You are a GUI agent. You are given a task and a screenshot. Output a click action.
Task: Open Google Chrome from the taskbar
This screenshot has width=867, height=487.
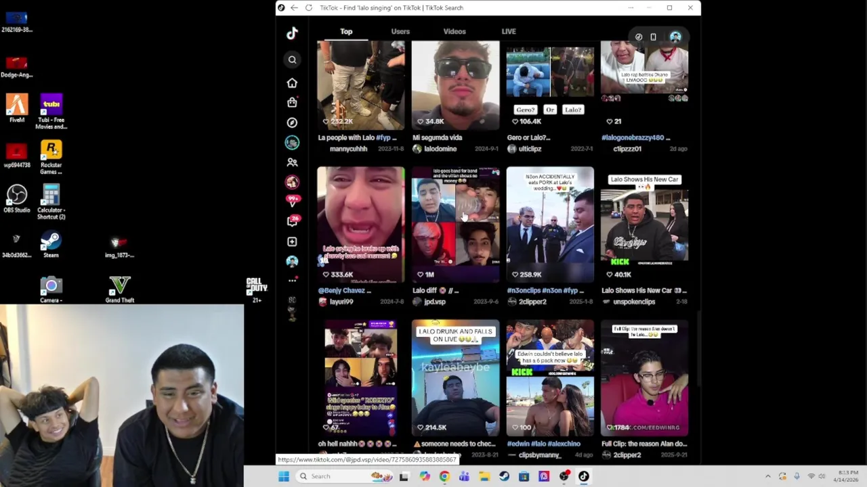click(444, 476)
